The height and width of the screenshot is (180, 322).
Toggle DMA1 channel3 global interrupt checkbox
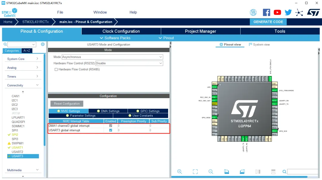[111, 126]
